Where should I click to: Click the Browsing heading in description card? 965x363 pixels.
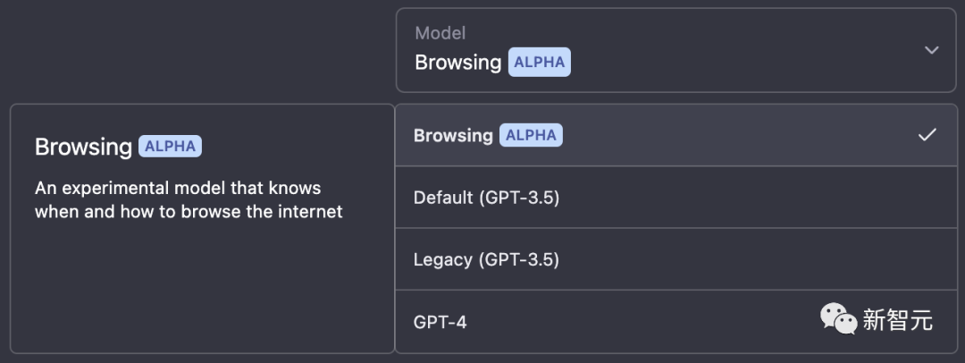pos(83,147)
